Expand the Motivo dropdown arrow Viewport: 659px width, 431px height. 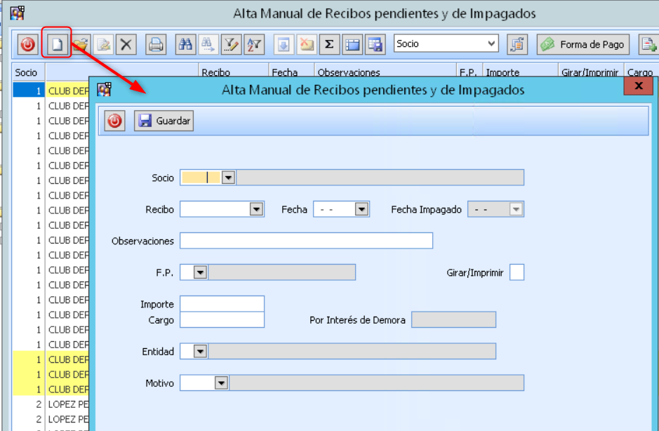(221, 383)
